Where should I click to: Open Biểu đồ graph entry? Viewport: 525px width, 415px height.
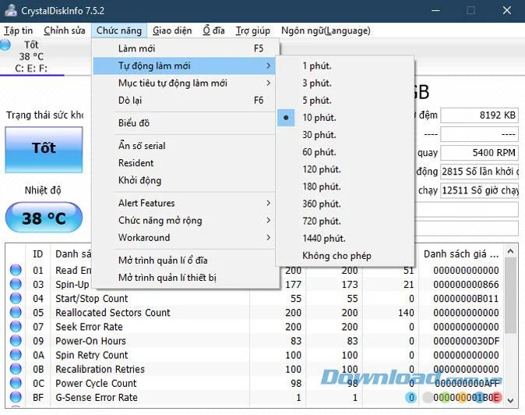point(184,123)
